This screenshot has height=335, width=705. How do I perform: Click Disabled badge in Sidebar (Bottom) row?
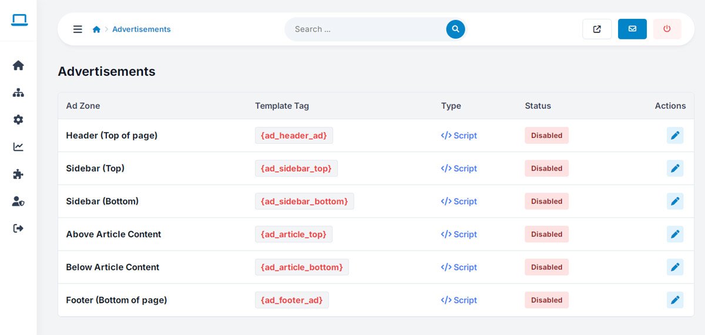coord(546,201)
